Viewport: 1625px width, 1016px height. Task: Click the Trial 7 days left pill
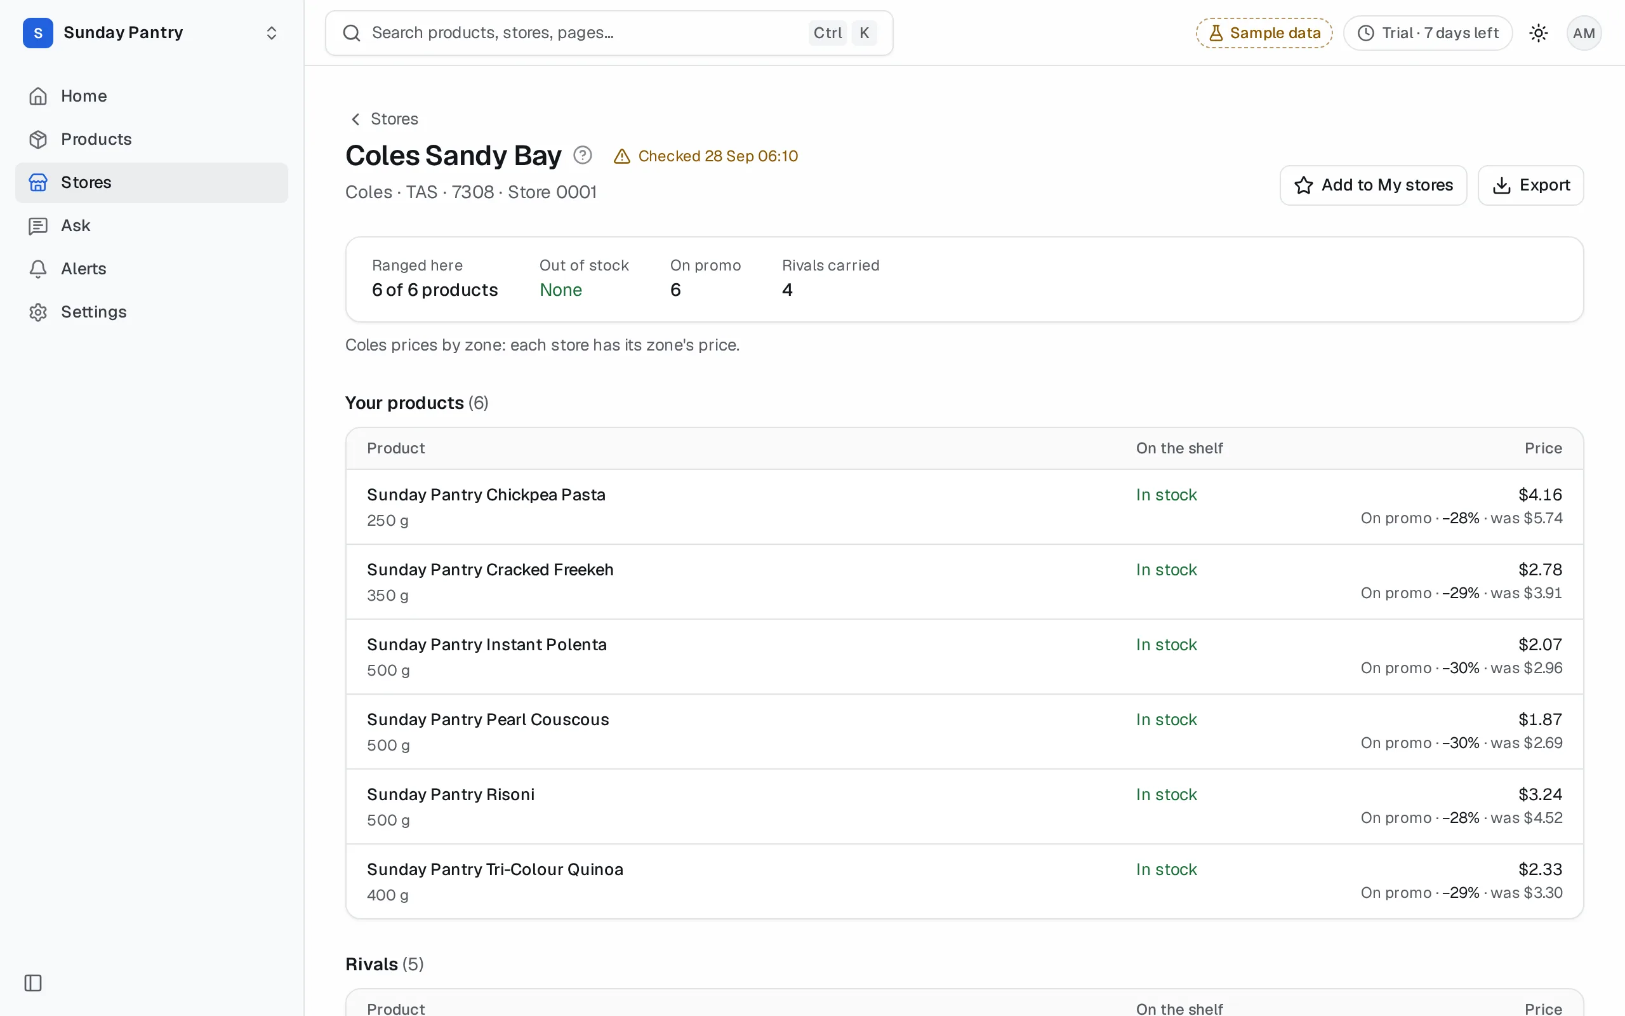pyautogui.click(x=1428, y=33)
